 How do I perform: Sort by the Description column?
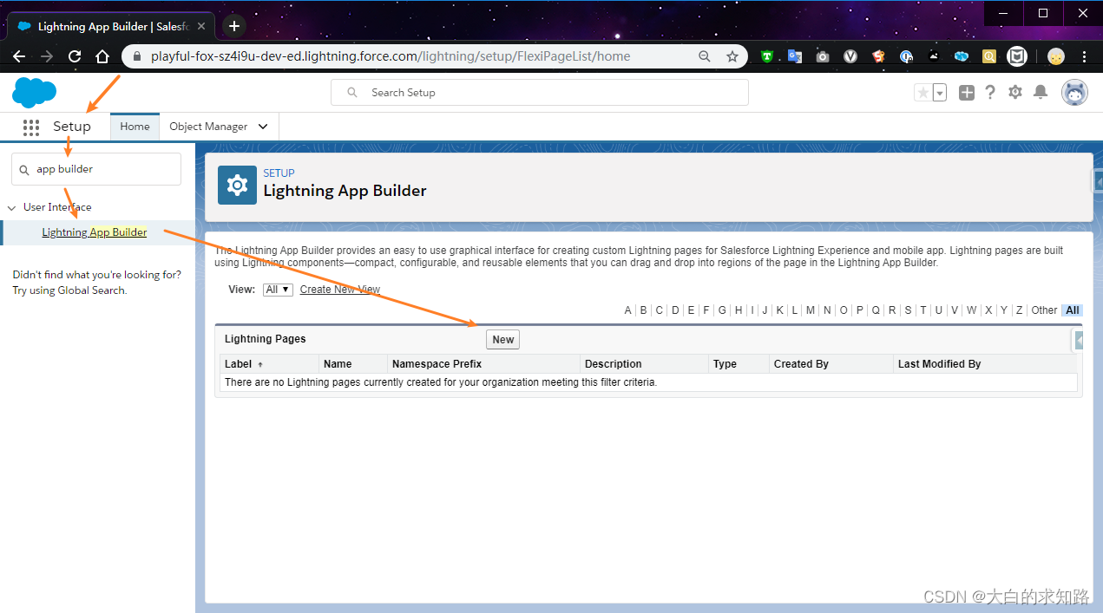click(614, 364)
